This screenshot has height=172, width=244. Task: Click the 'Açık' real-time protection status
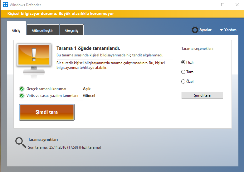click(x=87, y=89)
